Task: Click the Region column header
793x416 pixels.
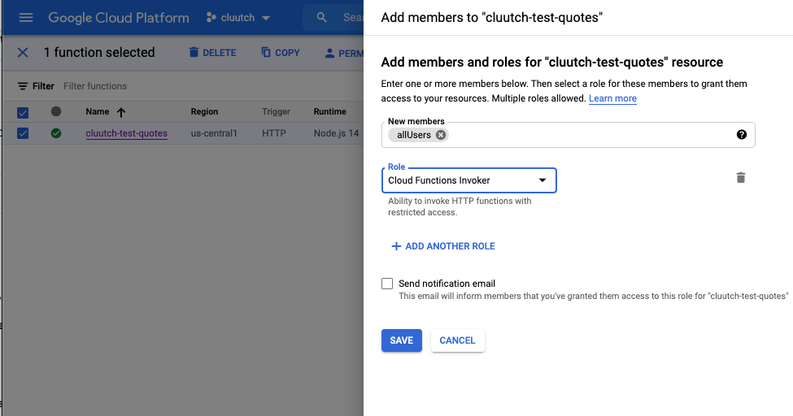Action: pos(204,111)
